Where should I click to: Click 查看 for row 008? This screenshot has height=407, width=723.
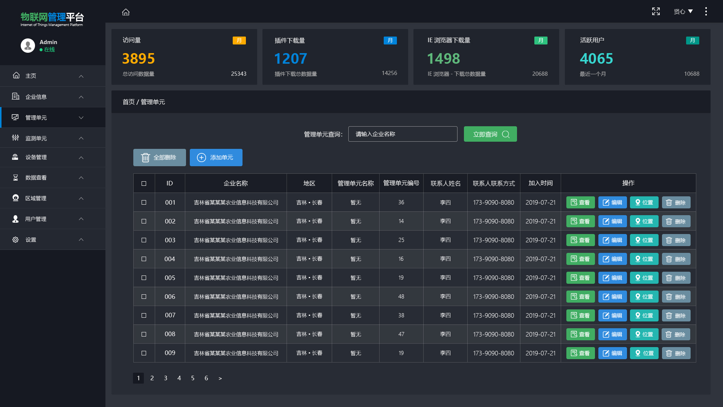[580, 334]
